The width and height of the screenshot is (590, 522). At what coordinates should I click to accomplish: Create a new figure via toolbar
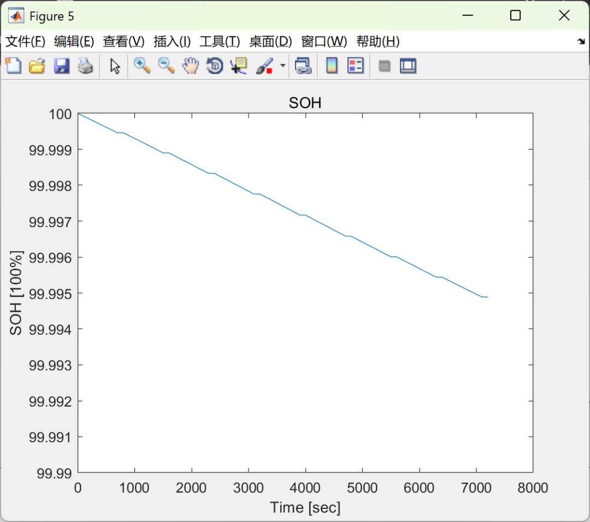[13, 66]
